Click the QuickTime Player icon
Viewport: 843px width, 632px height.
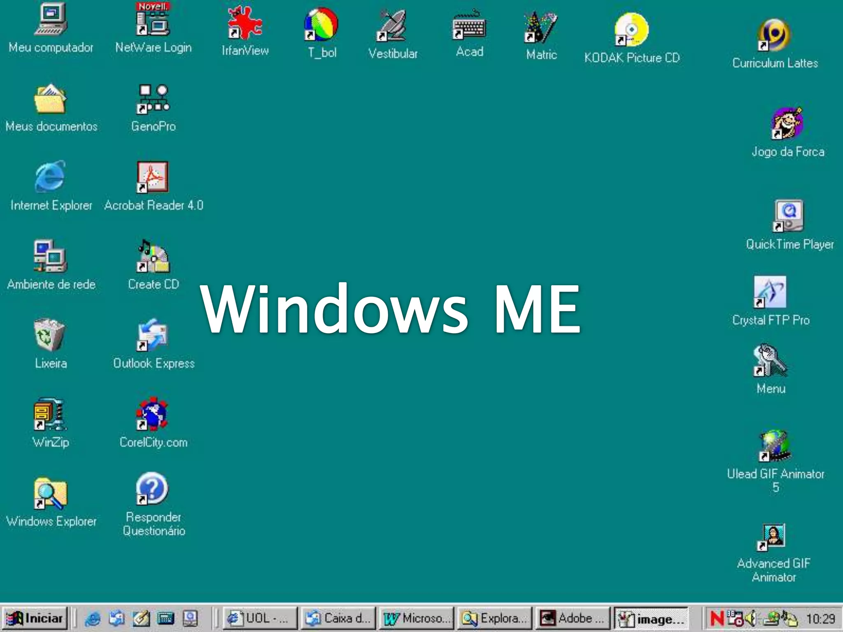click(788, 216)
